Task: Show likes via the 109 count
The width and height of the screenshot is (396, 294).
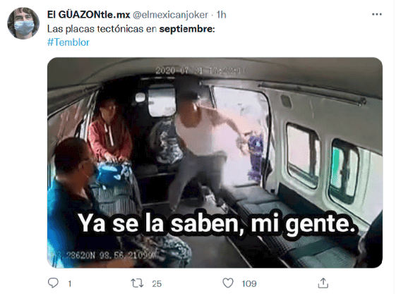Action: tap(249, 284)
